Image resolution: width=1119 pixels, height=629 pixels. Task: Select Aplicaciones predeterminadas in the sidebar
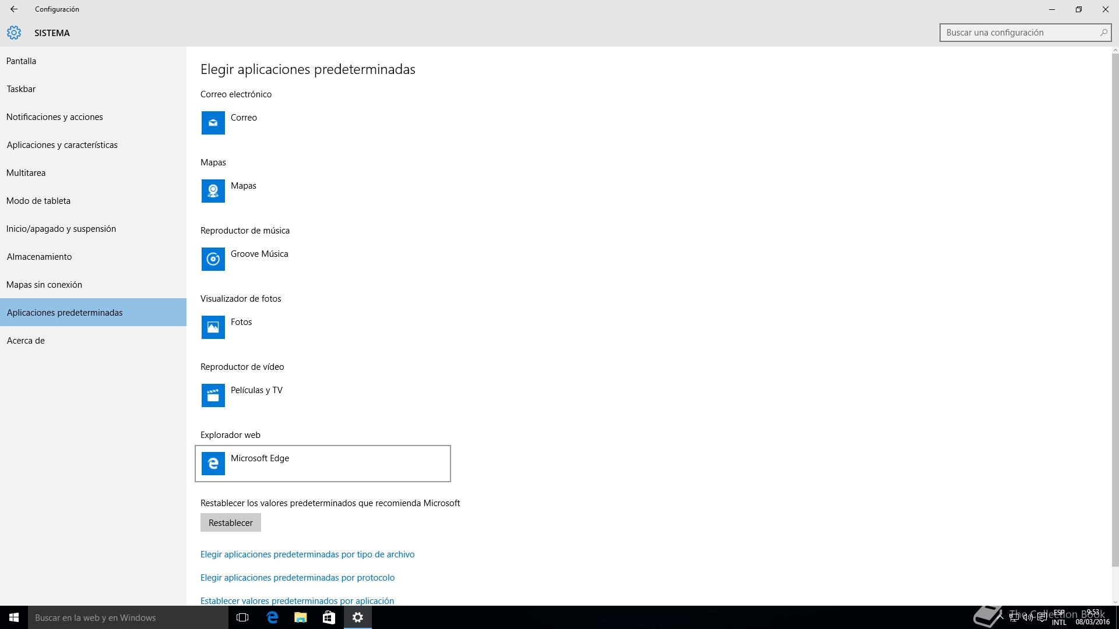pyautogui.click(x=93, y=313)
